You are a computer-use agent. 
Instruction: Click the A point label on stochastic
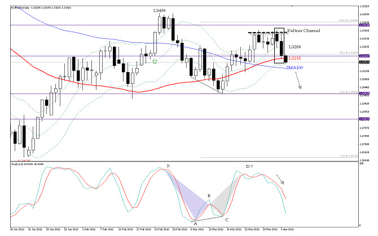[x=196, y=224]
